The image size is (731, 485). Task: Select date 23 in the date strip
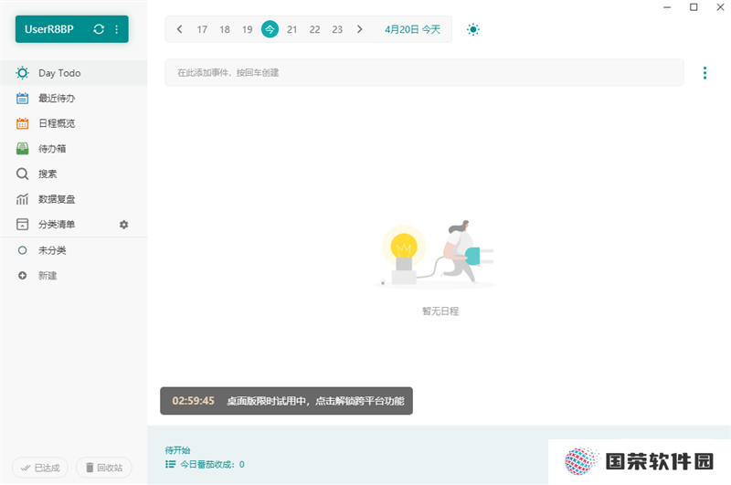337,30
